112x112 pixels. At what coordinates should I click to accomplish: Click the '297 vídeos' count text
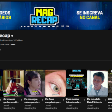(18, 40)
